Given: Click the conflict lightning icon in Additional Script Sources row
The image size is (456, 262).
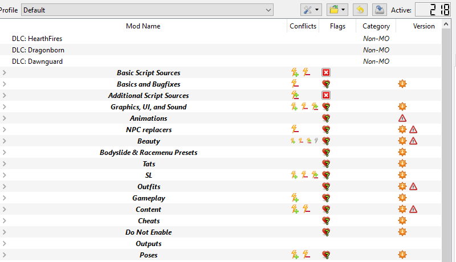Looking at the screenshot, I should point(295,95).
